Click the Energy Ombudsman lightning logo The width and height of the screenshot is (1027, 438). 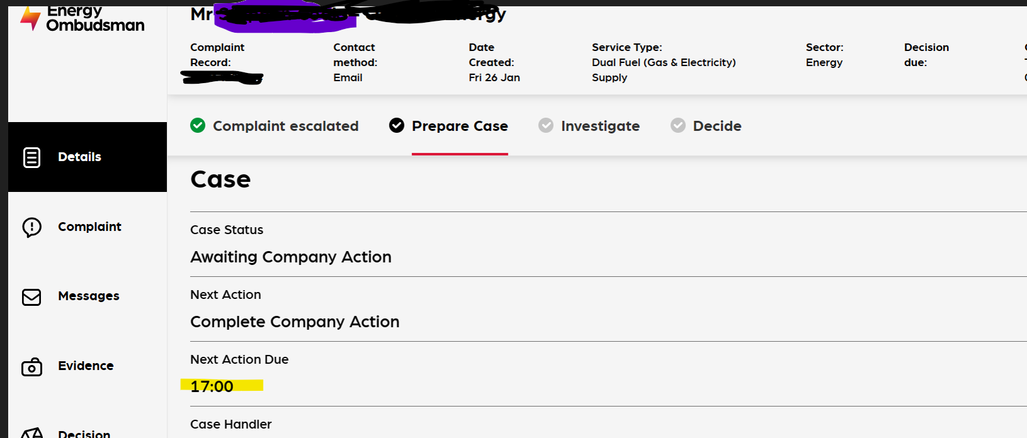coord(30,19)
